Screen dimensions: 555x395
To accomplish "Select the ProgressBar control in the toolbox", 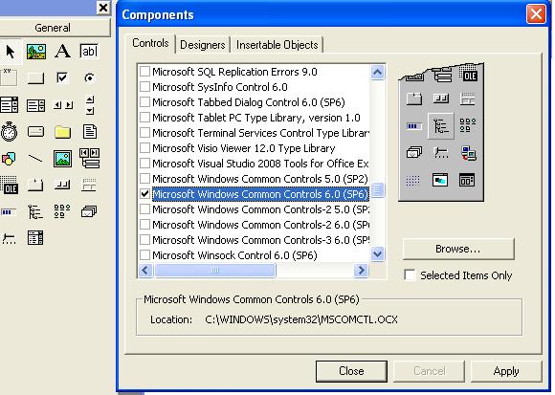I will (x=9, y=212).
